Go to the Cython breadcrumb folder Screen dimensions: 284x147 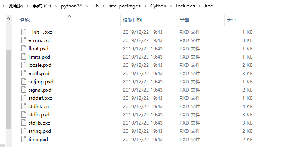pyautogui.click(x=158, y=6)
